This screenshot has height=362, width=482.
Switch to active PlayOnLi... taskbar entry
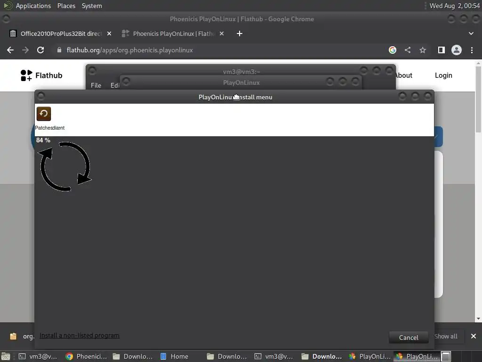[417, 356]
